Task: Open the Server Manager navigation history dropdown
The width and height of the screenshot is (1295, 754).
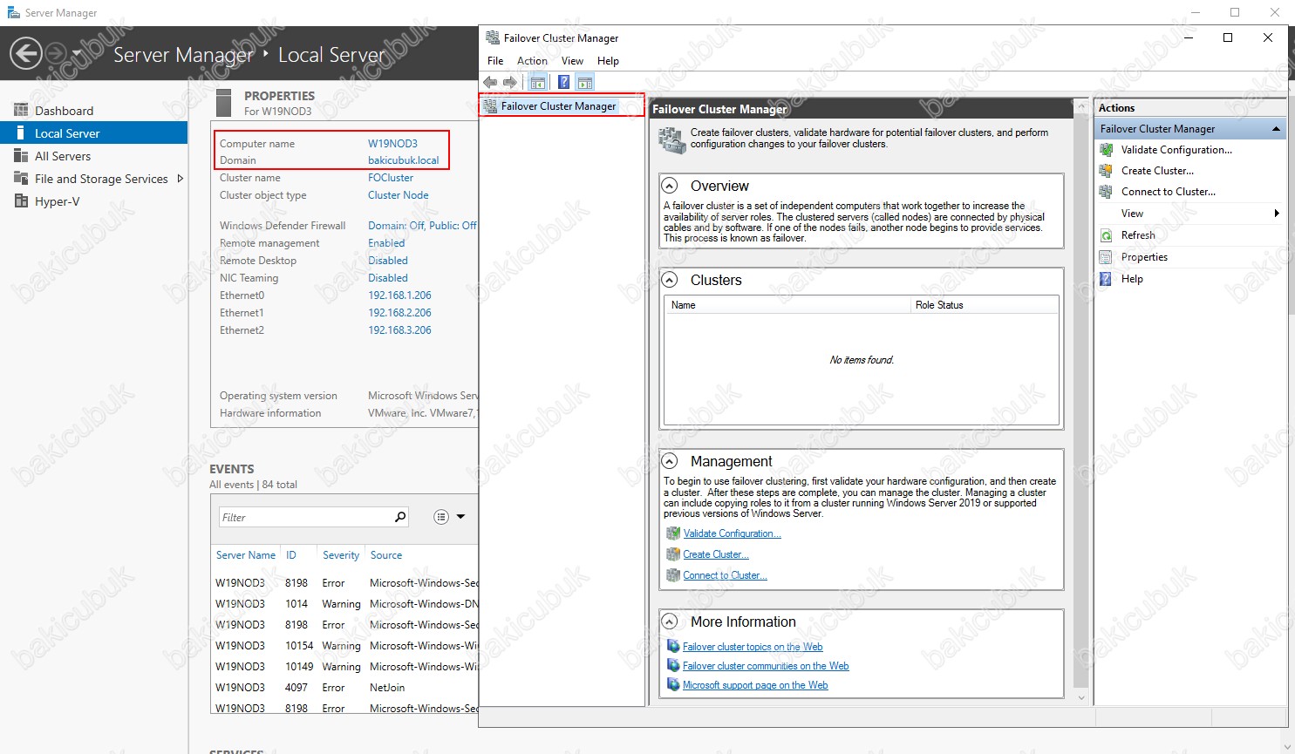Action: 76,54
